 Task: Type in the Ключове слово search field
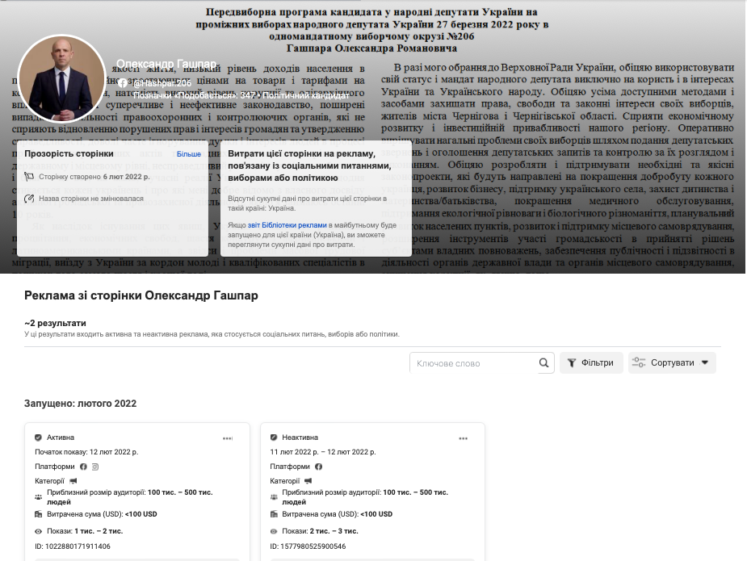(x=472, y=363)
